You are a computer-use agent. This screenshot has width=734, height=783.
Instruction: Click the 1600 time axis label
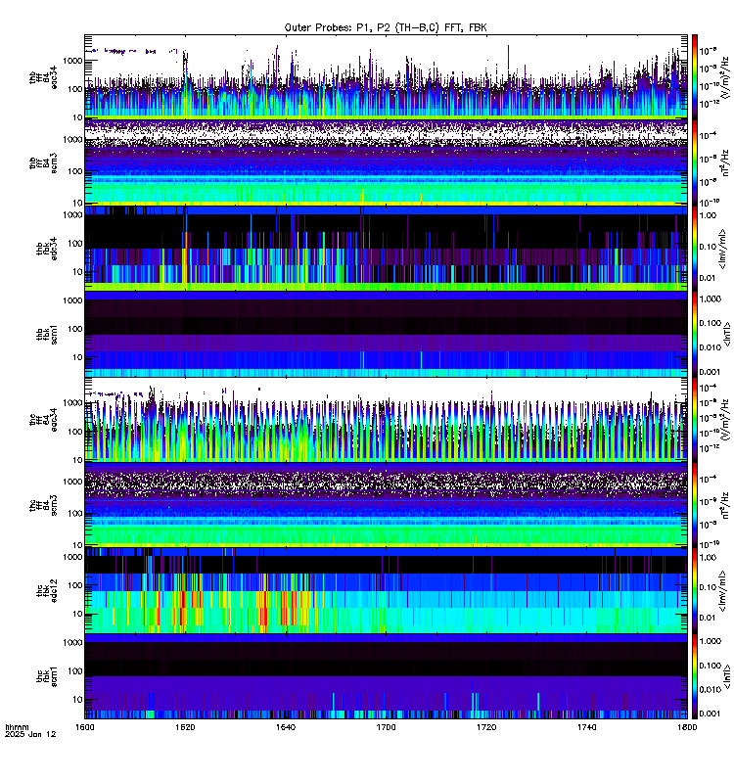pyautogui.click(x=85, y=727)
